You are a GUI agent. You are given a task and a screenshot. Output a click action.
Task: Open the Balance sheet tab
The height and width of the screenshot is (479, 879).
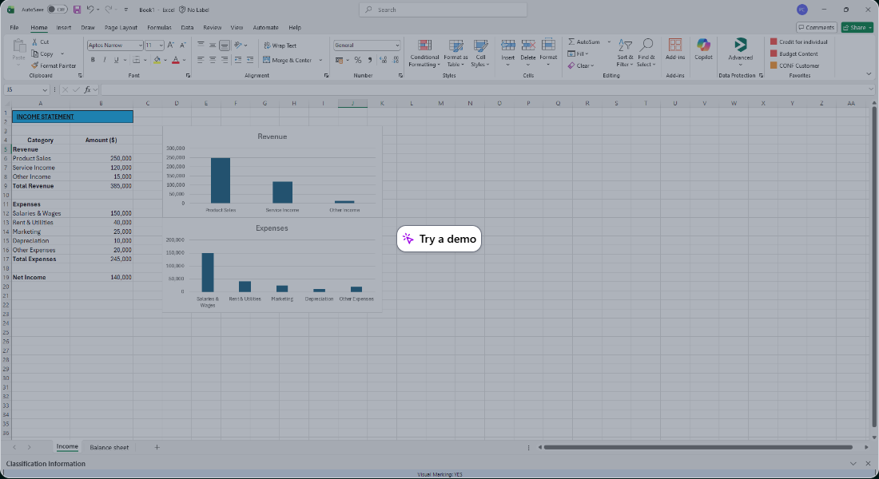[x=109, y=447]
